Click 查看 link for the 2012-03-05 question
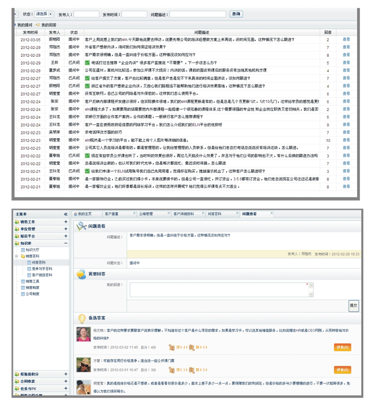Image resolution: width=372 pixels, height=413 pixels. coord(346,39)
